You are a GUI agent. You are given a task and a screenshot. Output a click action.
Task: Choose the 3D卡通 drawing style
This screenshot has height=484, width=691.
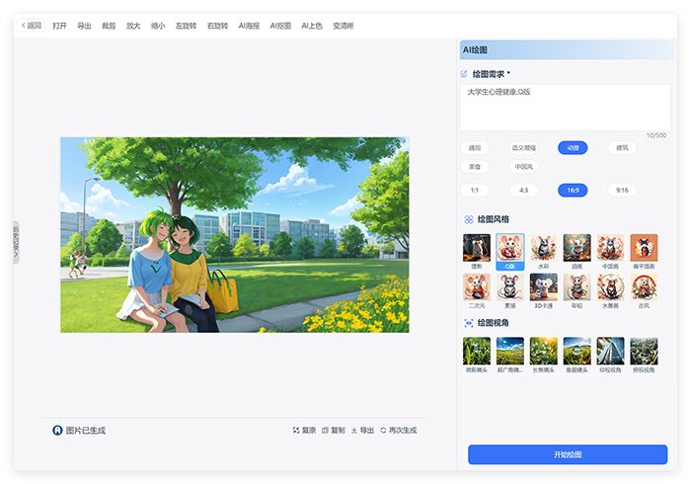point(543,287)
